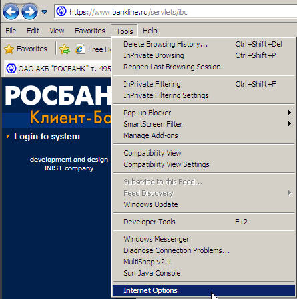Choose Delete Browsing History menu entry

[204, 44]
